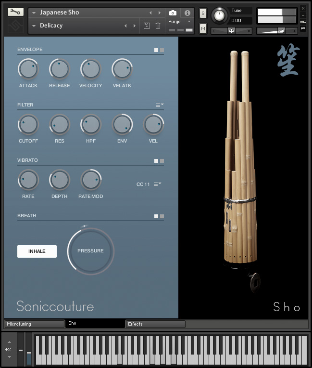312x368 pixels.
Task: Click the Envelope VELOCITY knob
Action: pyautogui.click(x=91, y=69)
